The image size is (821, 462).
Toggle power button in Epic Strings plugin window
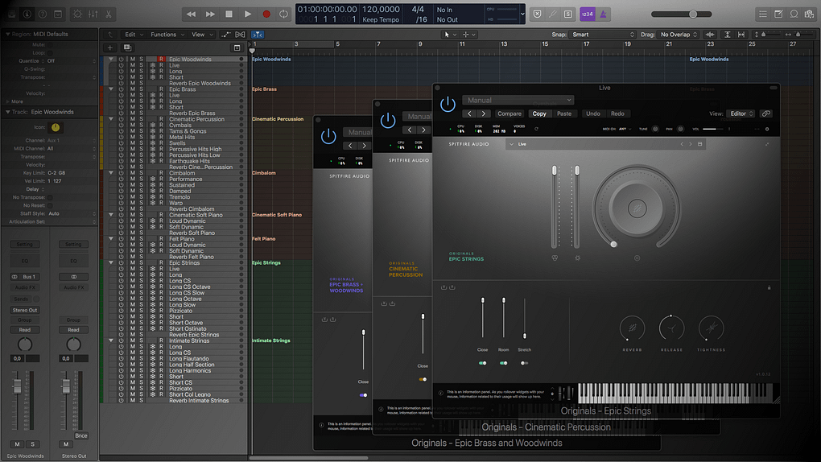tap(448, 105)
